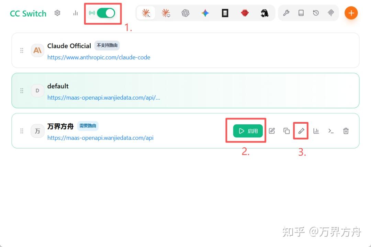Select the default provider name

click(58, 86)
